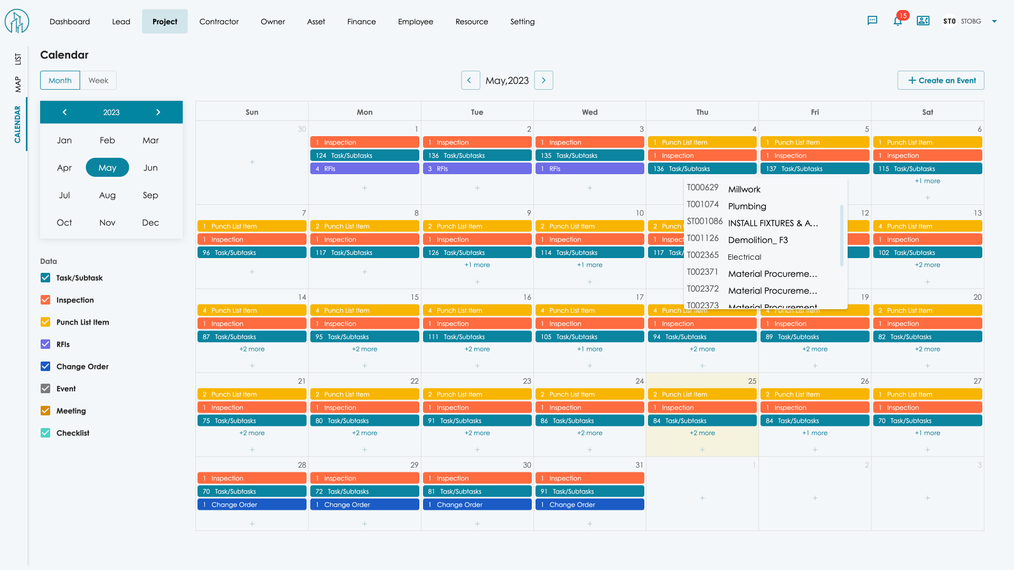This screenshot has width=1014, height=570.
Task: Open the chat messages icon
Action: 872,21
